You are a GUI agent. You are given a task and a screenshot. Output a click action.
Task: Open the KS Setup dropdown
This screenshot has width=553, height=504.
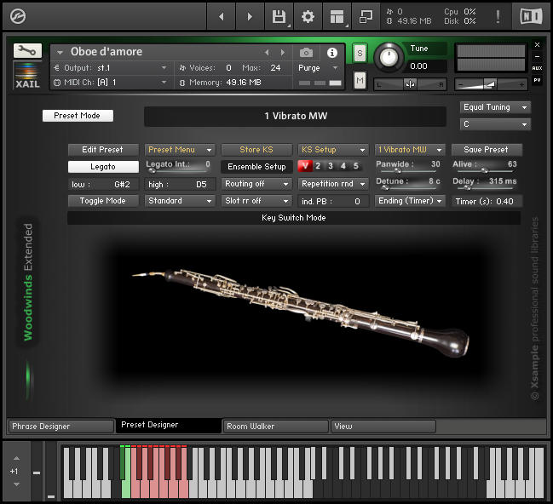pos(333,150)
